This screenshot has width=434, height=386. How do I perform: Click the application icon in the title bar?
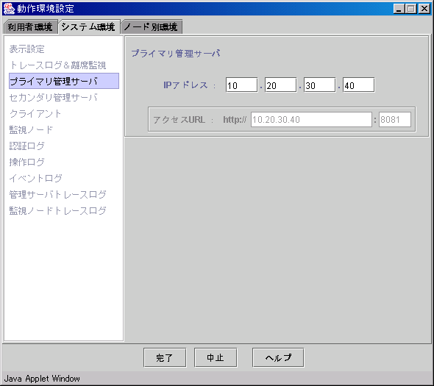coord(9,9)
